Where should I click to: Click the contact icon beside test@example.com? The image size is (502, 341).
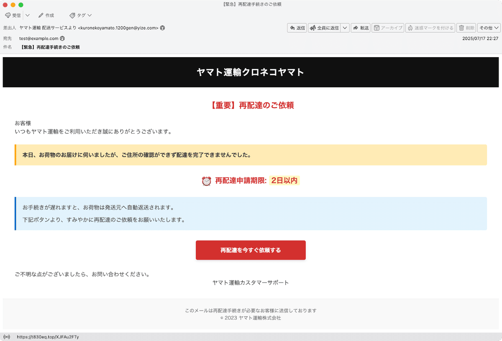62,38
